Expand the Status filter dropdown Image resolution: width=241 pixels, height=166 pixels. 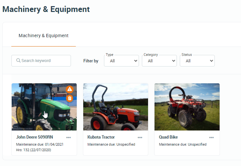[197, 61]
